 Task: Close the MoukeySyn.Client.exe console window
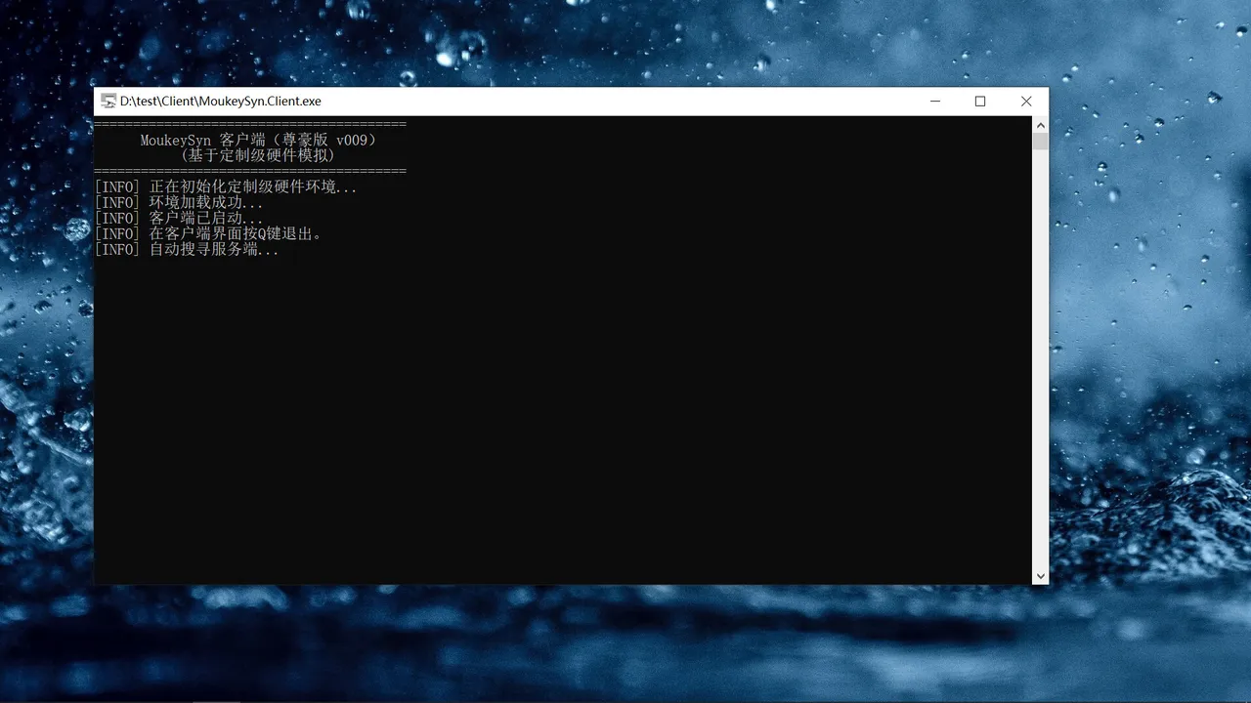coord(1026,102)
